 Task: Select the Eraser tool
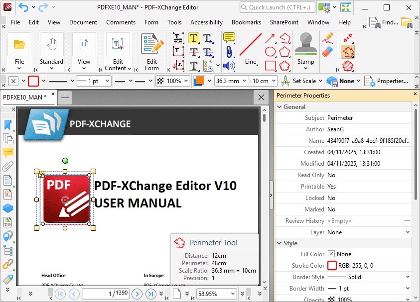[x=327, y=52]
